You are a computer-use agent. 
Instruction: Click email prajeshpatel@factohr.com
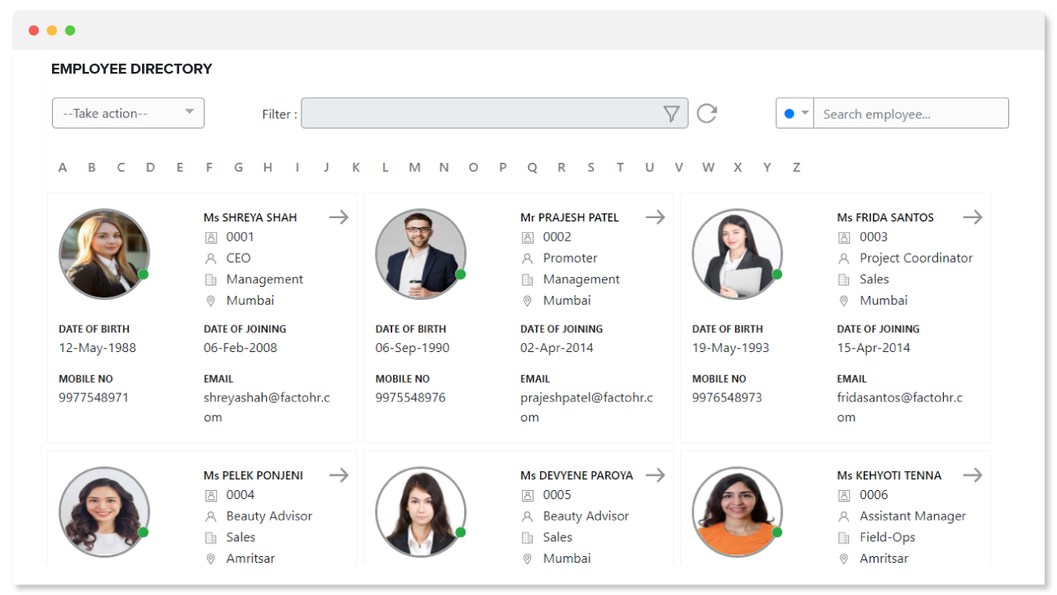pos(586,407)
